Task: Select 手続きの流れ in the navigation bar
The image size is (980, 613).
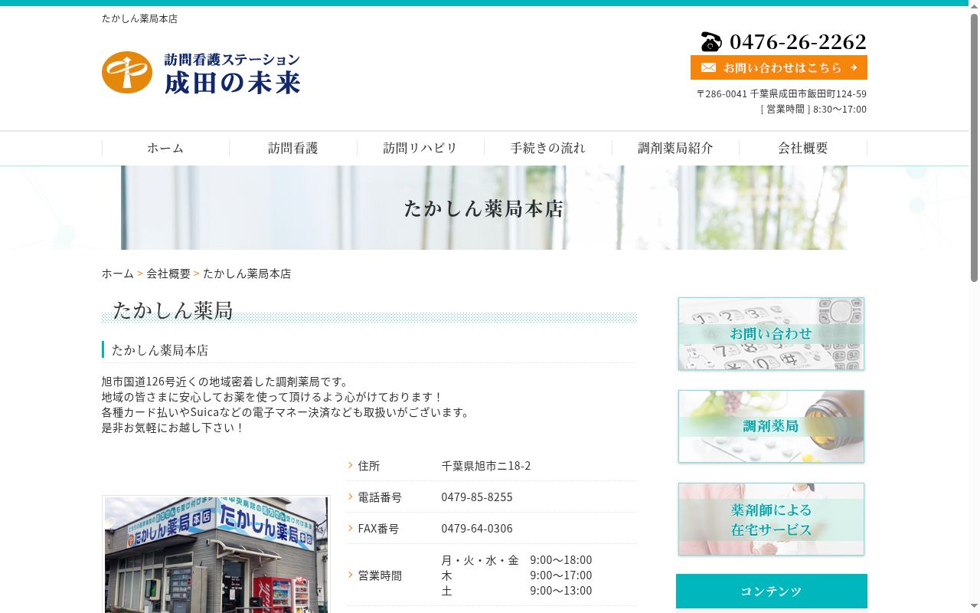Action: pyautogui.click(x=548, y=148)
